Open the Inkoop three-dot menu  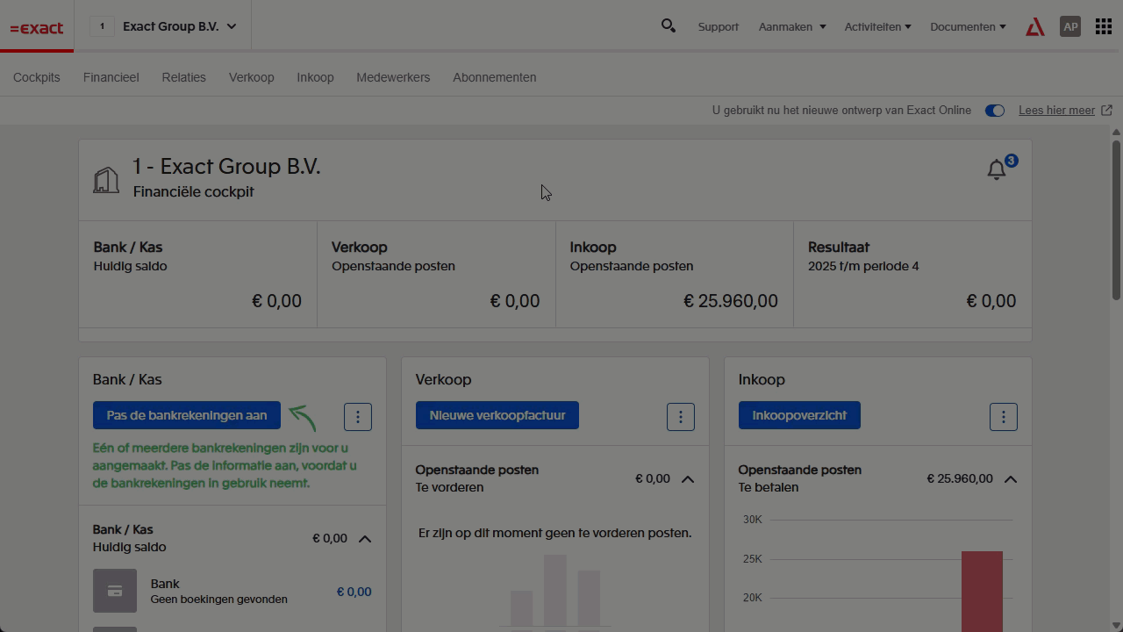point(1004,417)
